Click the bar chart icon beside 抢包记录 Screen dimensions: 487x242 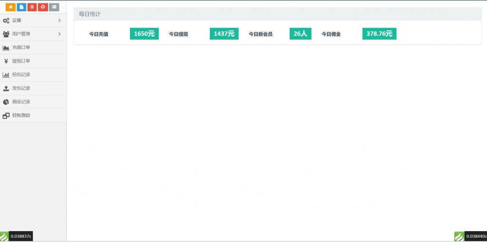[x=6, y=75]
